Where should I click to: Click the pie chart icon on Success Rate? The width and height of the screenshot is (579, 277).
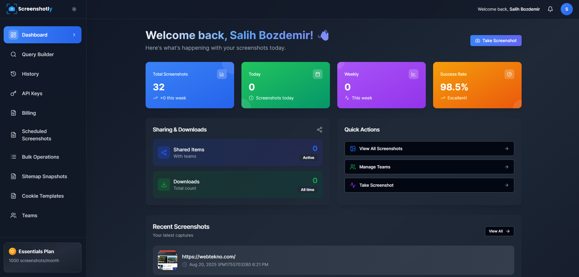tap(509, 74)
